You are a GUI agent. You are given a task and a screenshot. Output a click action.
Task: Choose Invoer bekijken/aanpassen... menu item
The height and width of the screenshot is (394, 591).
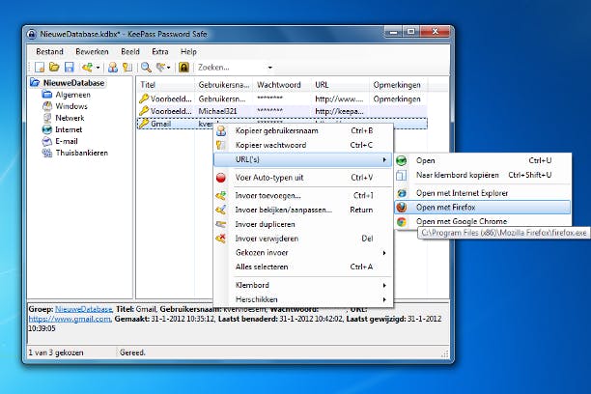(x=303, y=210)
